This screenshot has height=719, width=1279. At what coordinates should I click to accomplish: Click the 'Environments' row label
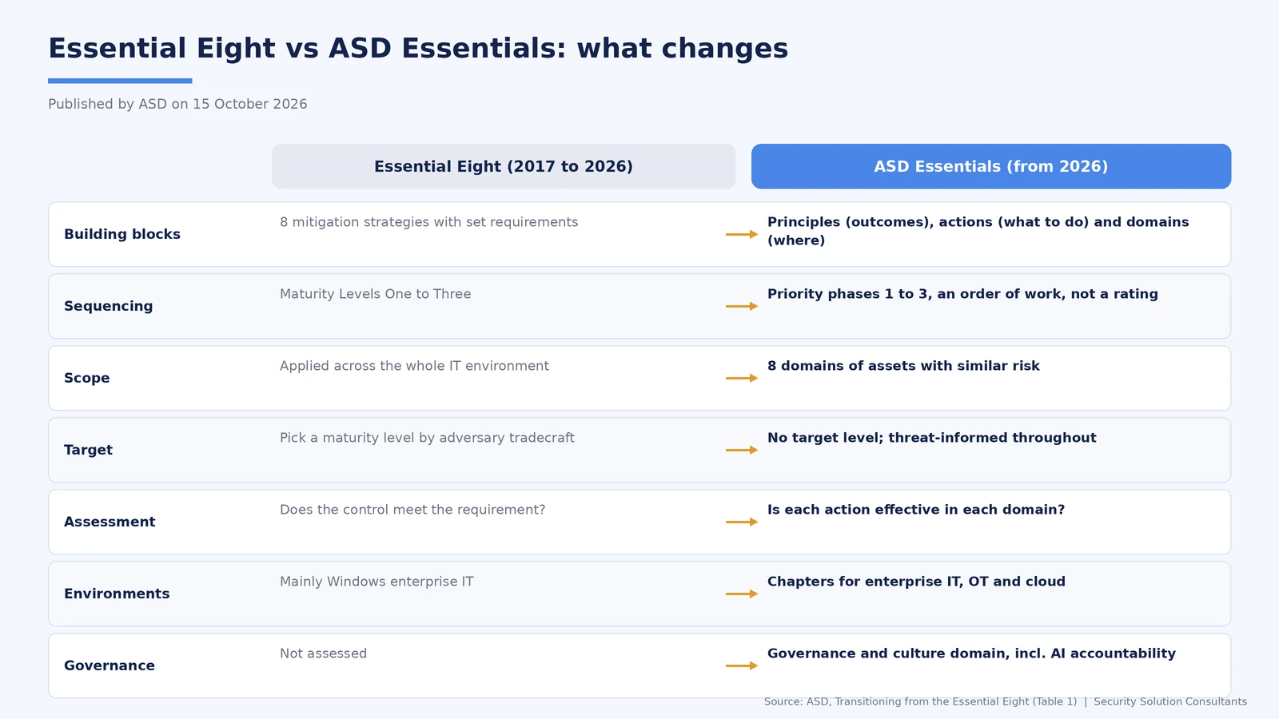[117, 594]
